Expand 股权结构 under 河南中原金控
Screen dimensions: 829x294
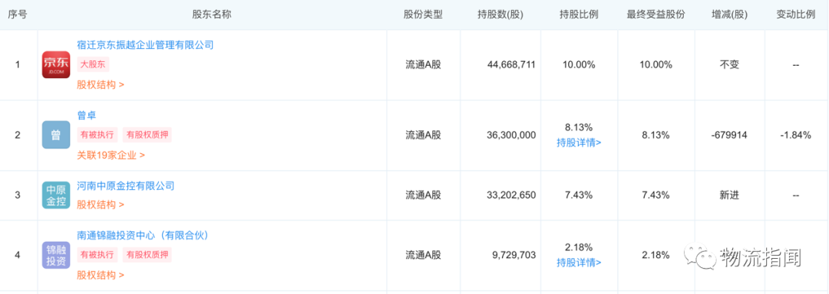101,205
